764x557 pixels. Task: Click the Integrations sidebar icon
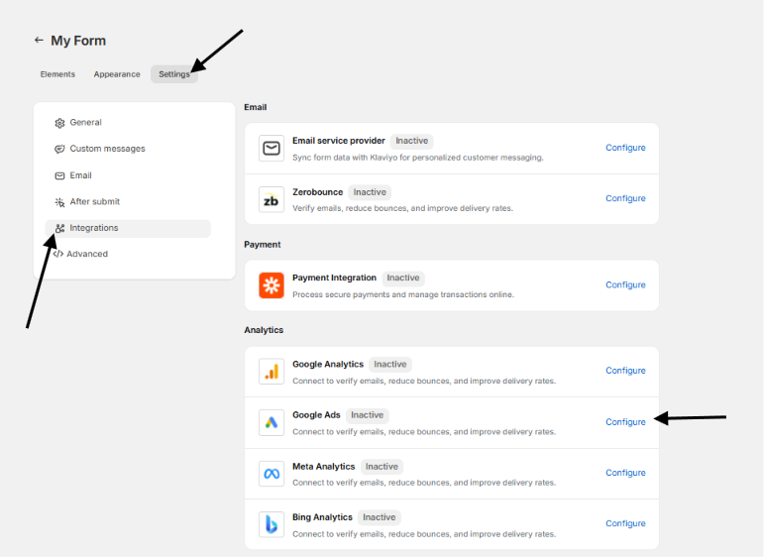59,228
